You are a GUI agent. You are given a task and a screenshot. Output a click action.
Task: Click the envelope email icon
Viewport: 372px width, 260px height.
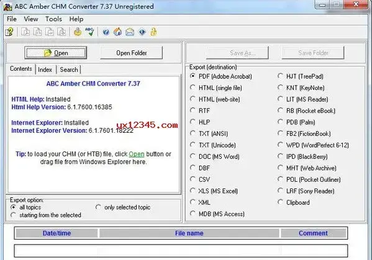130,32
